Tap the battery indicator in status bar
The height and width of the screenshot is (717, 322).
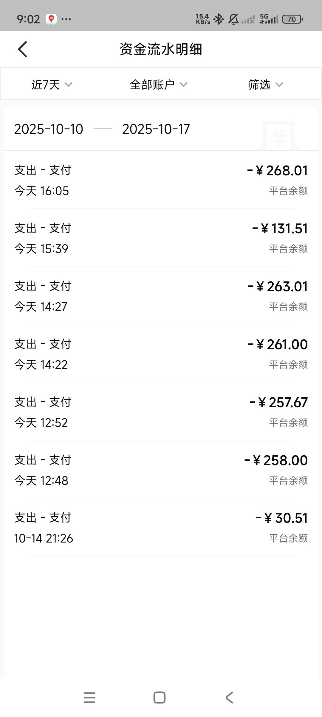click(292, 19)
